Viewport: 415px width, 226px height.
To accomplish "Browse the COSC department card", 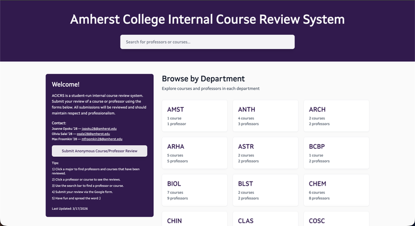I will pos(337,219).
